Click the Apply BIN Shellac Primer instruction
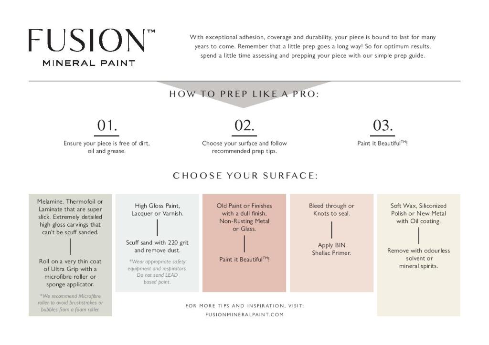 tap(331, 249)
